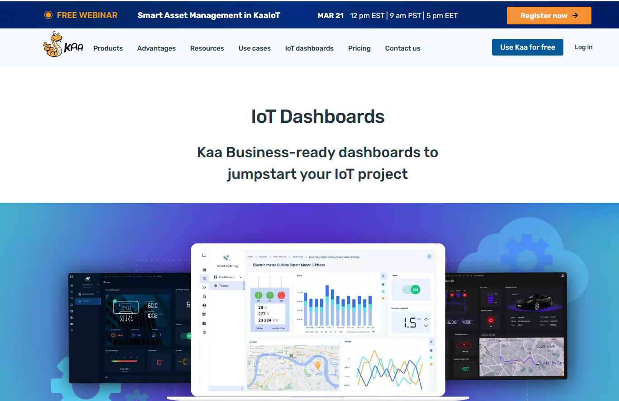Viewport: 619px width, 401px height.
Task: Click the cyan legend dot of Power chart
Action: tap(383, 291)
